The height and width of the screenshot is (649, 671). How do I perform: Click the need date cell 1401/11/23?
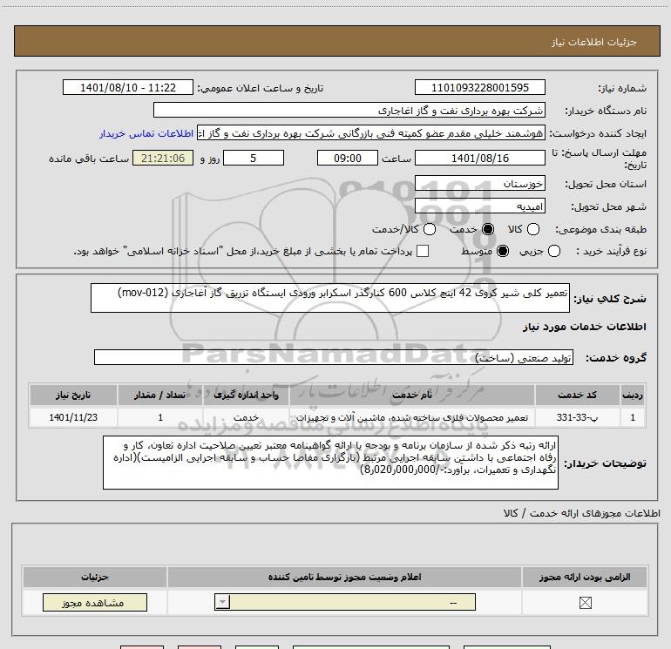73,417
